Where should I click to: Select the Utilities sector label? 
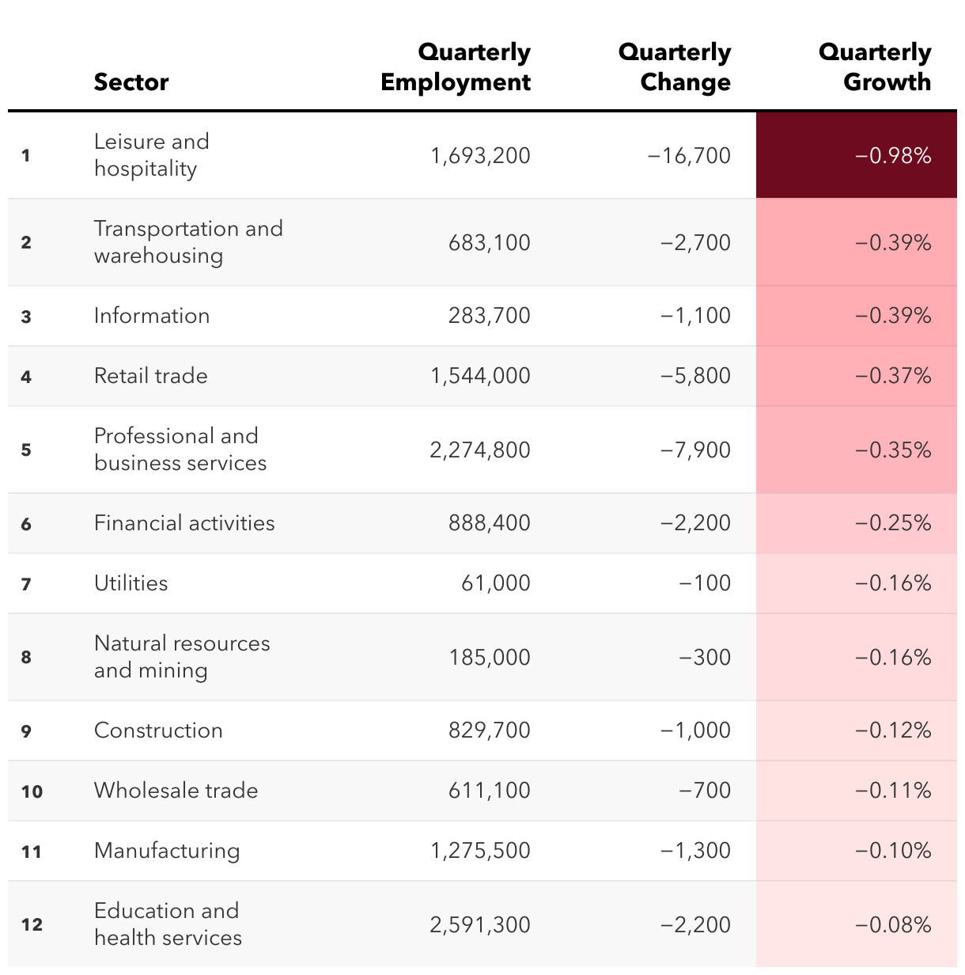click(x=131, y=583)
